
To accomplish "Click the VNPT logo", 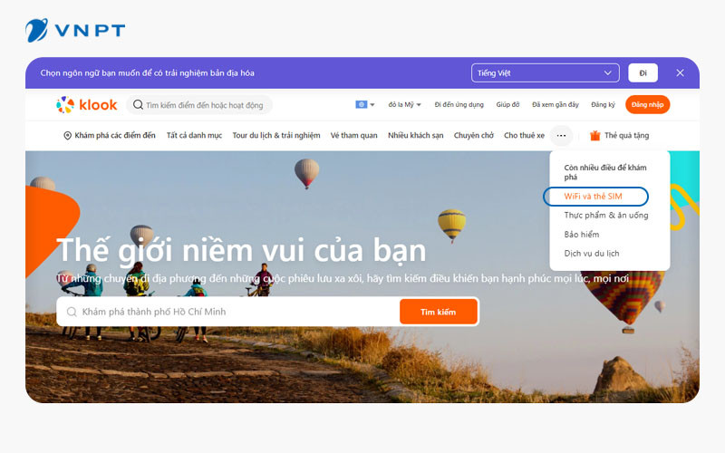I will click(75, 29).
